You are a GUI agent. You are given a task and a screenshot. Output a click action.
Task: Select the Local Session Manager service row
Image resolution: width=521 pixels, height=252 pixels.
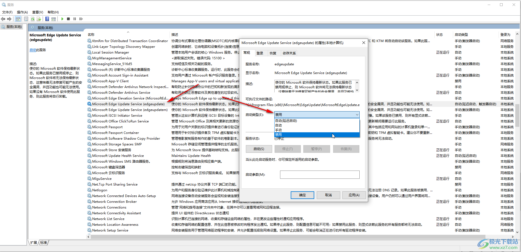pyautogui.click(x=110, y=52)
